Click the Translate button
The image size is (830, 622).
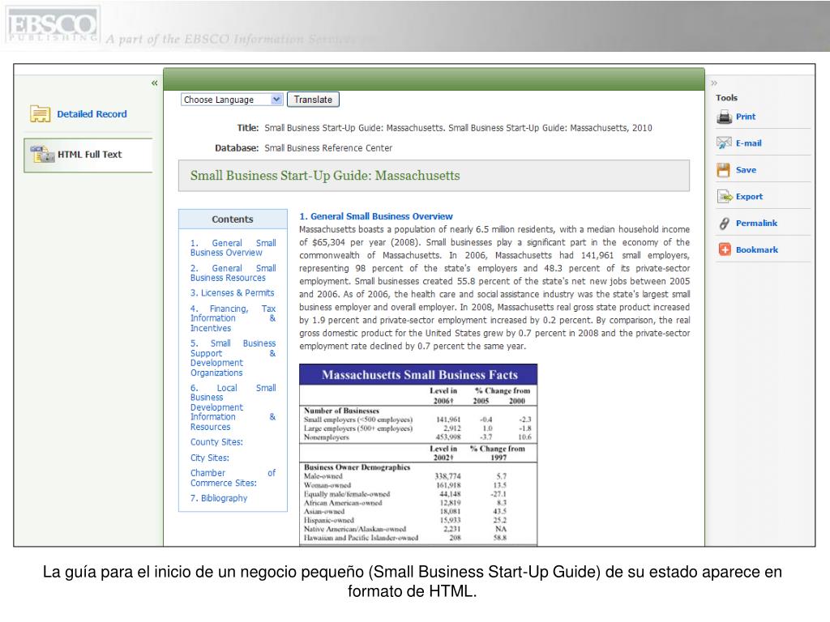click(313, 100)
